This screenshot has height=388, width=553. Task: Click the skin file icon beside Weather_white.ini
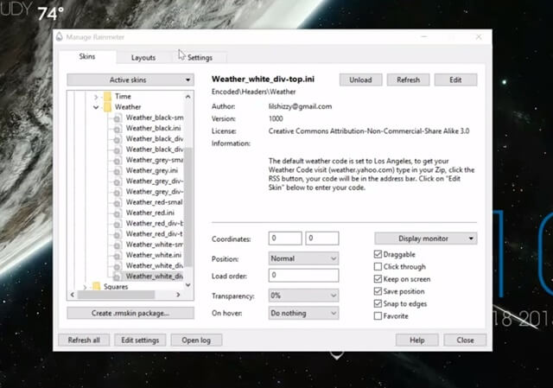point(117,256)
